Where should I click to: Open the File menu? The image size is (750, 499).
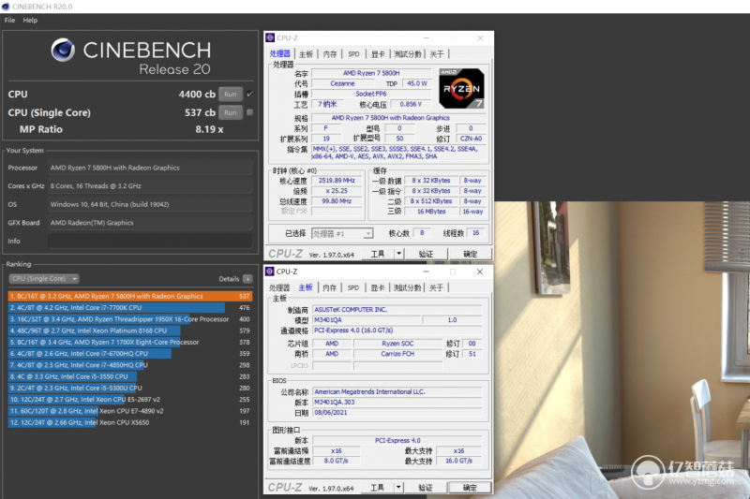click(x=9, y=20)
